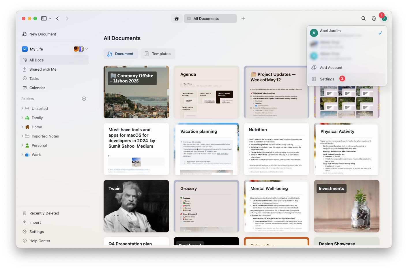The width and height of the screenshot is (408, 269).
Task: Open the sidebar options chevron
Action: click(50, 18)
